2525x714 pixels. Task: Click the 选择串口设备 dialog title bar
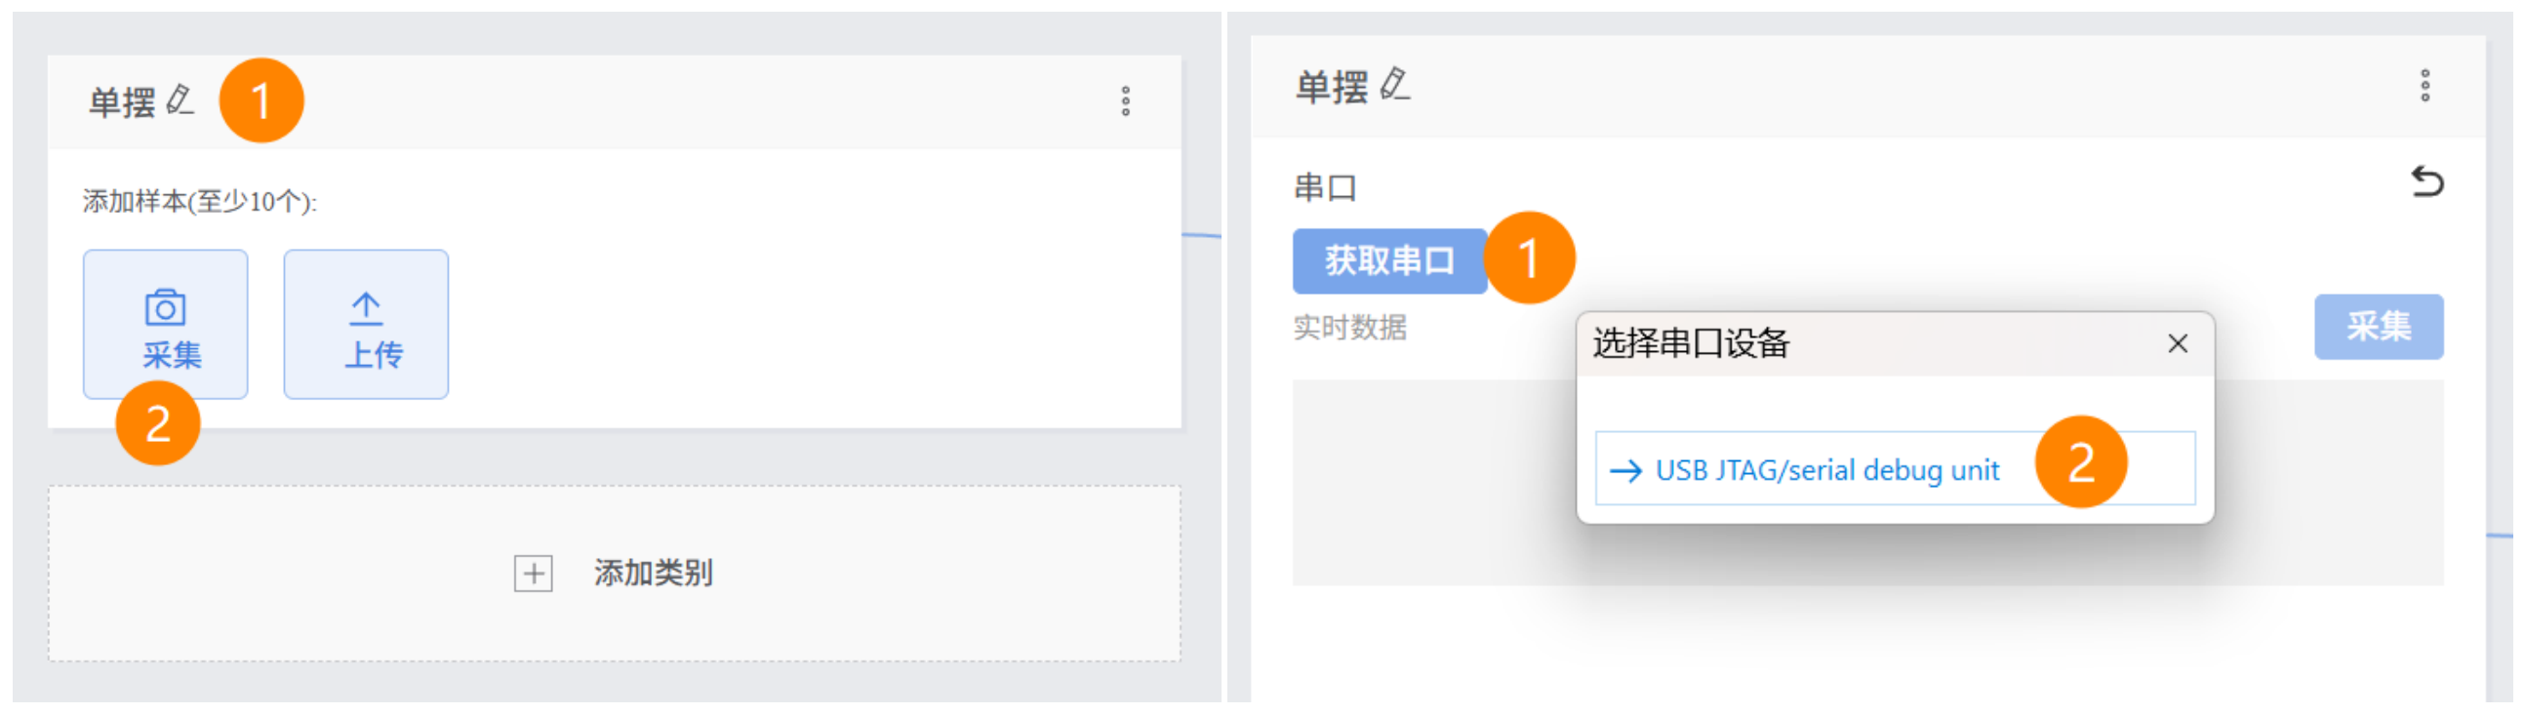pos(1863,343)
